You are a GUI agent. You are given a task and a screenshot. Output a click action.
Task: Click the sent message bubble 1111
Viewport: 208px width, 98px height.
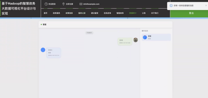(x=125, y=41)
